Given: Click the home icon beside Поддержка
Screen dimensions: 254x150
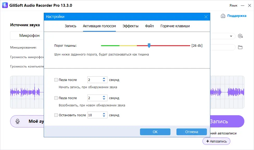Looking at the screenshot, I should pos(223,16).
